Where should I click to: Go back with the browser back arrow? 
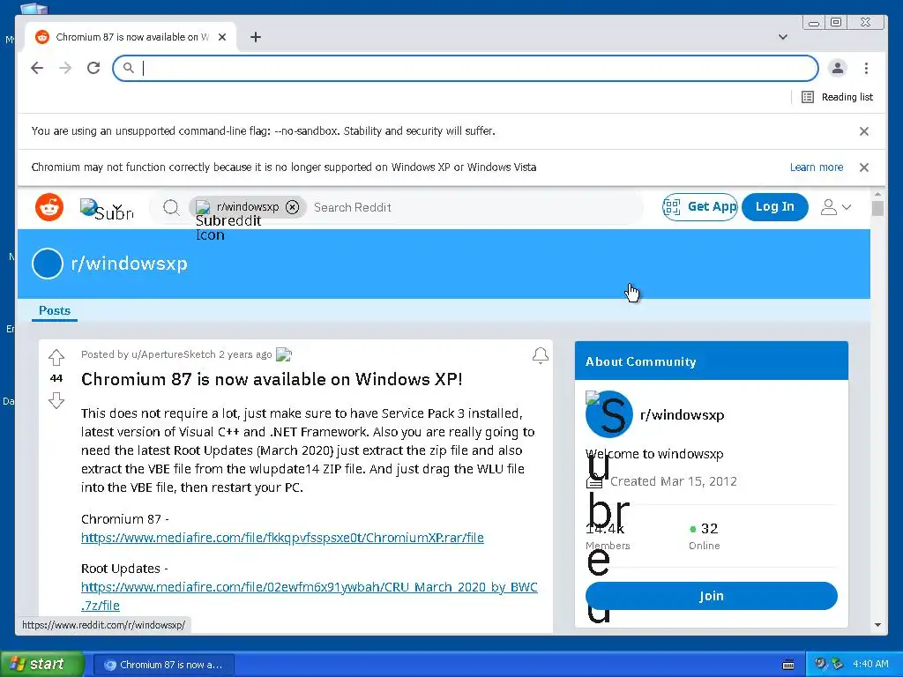coord(37,68)
